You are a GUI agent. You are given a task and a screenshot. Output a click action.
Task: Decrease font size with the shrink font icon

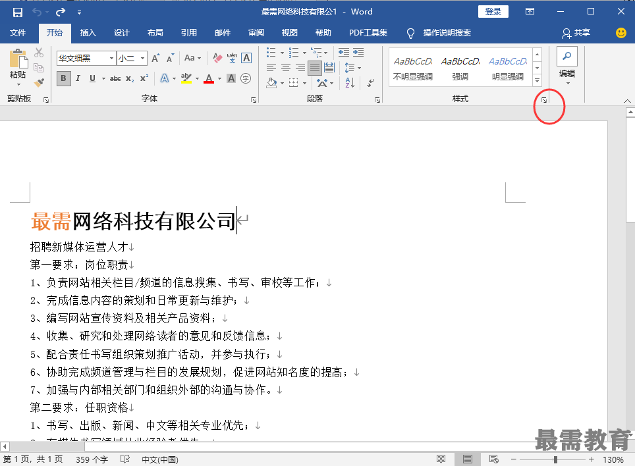(x=170, y=58)
